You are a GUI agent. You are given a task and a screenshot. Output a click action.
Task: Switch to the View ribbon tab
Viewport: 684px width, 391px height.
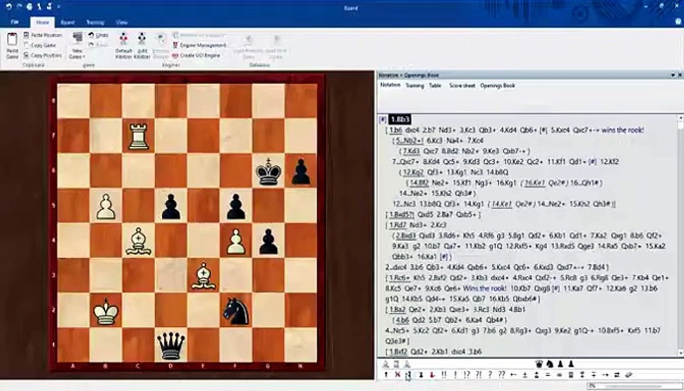122,22
